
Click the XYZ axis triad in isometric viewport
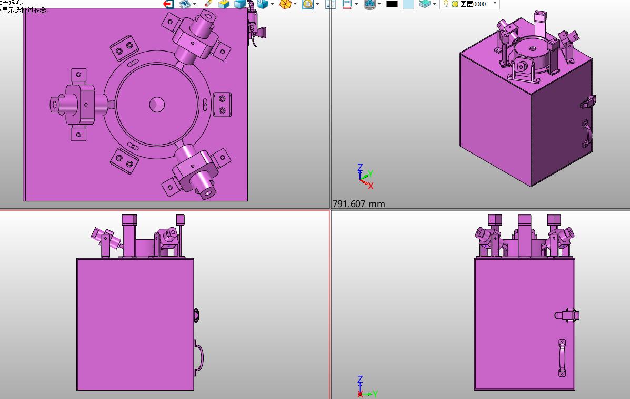[x=365, y=177]
